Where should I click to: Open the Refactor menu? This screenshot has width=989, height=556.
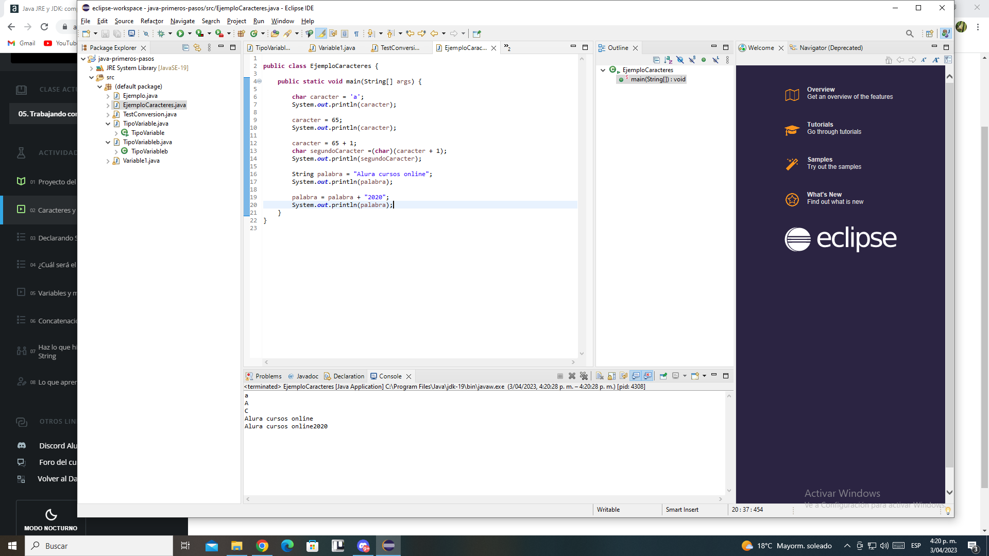[151, 21]
